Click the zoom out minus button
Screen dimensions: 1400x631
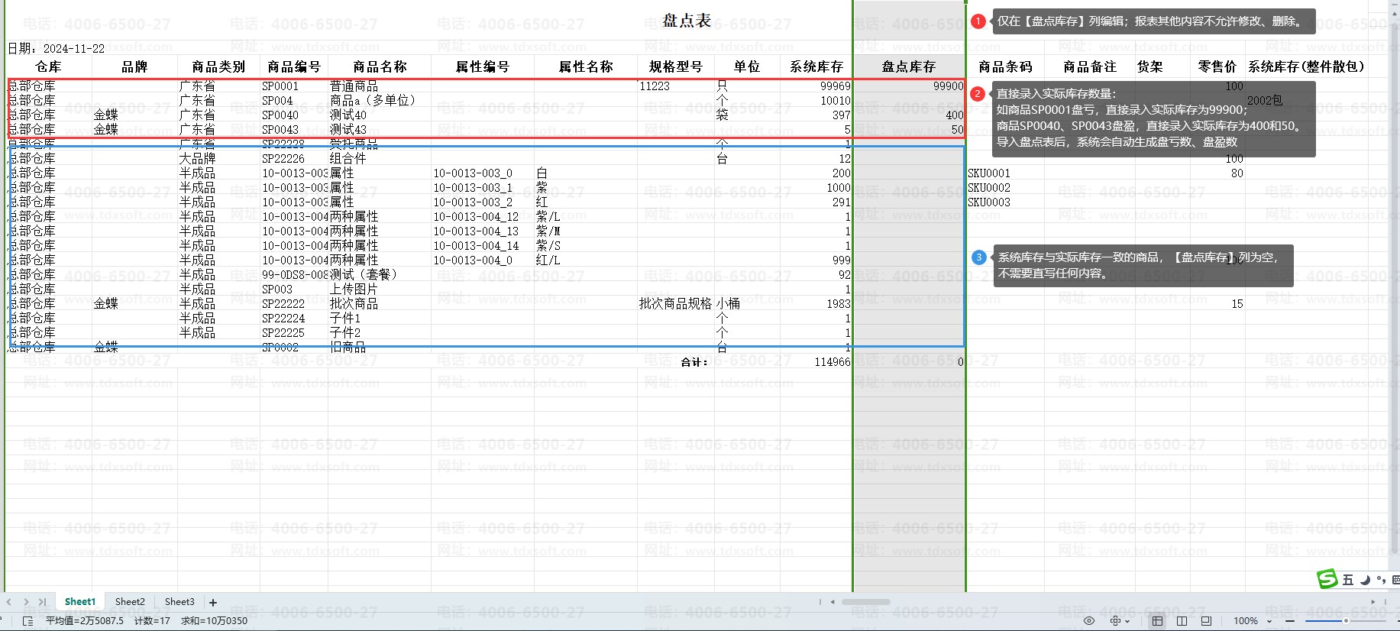coord(1290,621)
